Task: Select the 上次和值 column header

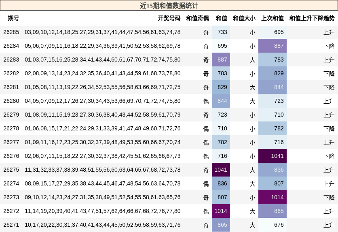Action: click(273, 18)
